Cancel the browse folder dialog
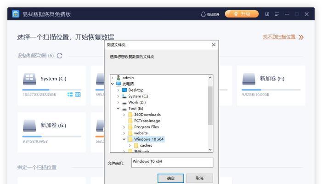The width and height of the screenshot is (322, 184). [x=200, y=178]
